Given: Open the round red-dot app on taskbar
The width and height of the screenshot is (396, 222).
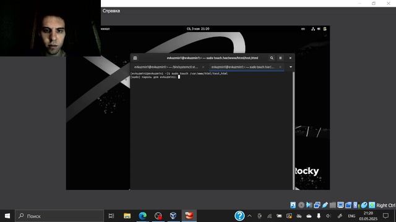Looking at the screenshot, I should tap(158, 216).
